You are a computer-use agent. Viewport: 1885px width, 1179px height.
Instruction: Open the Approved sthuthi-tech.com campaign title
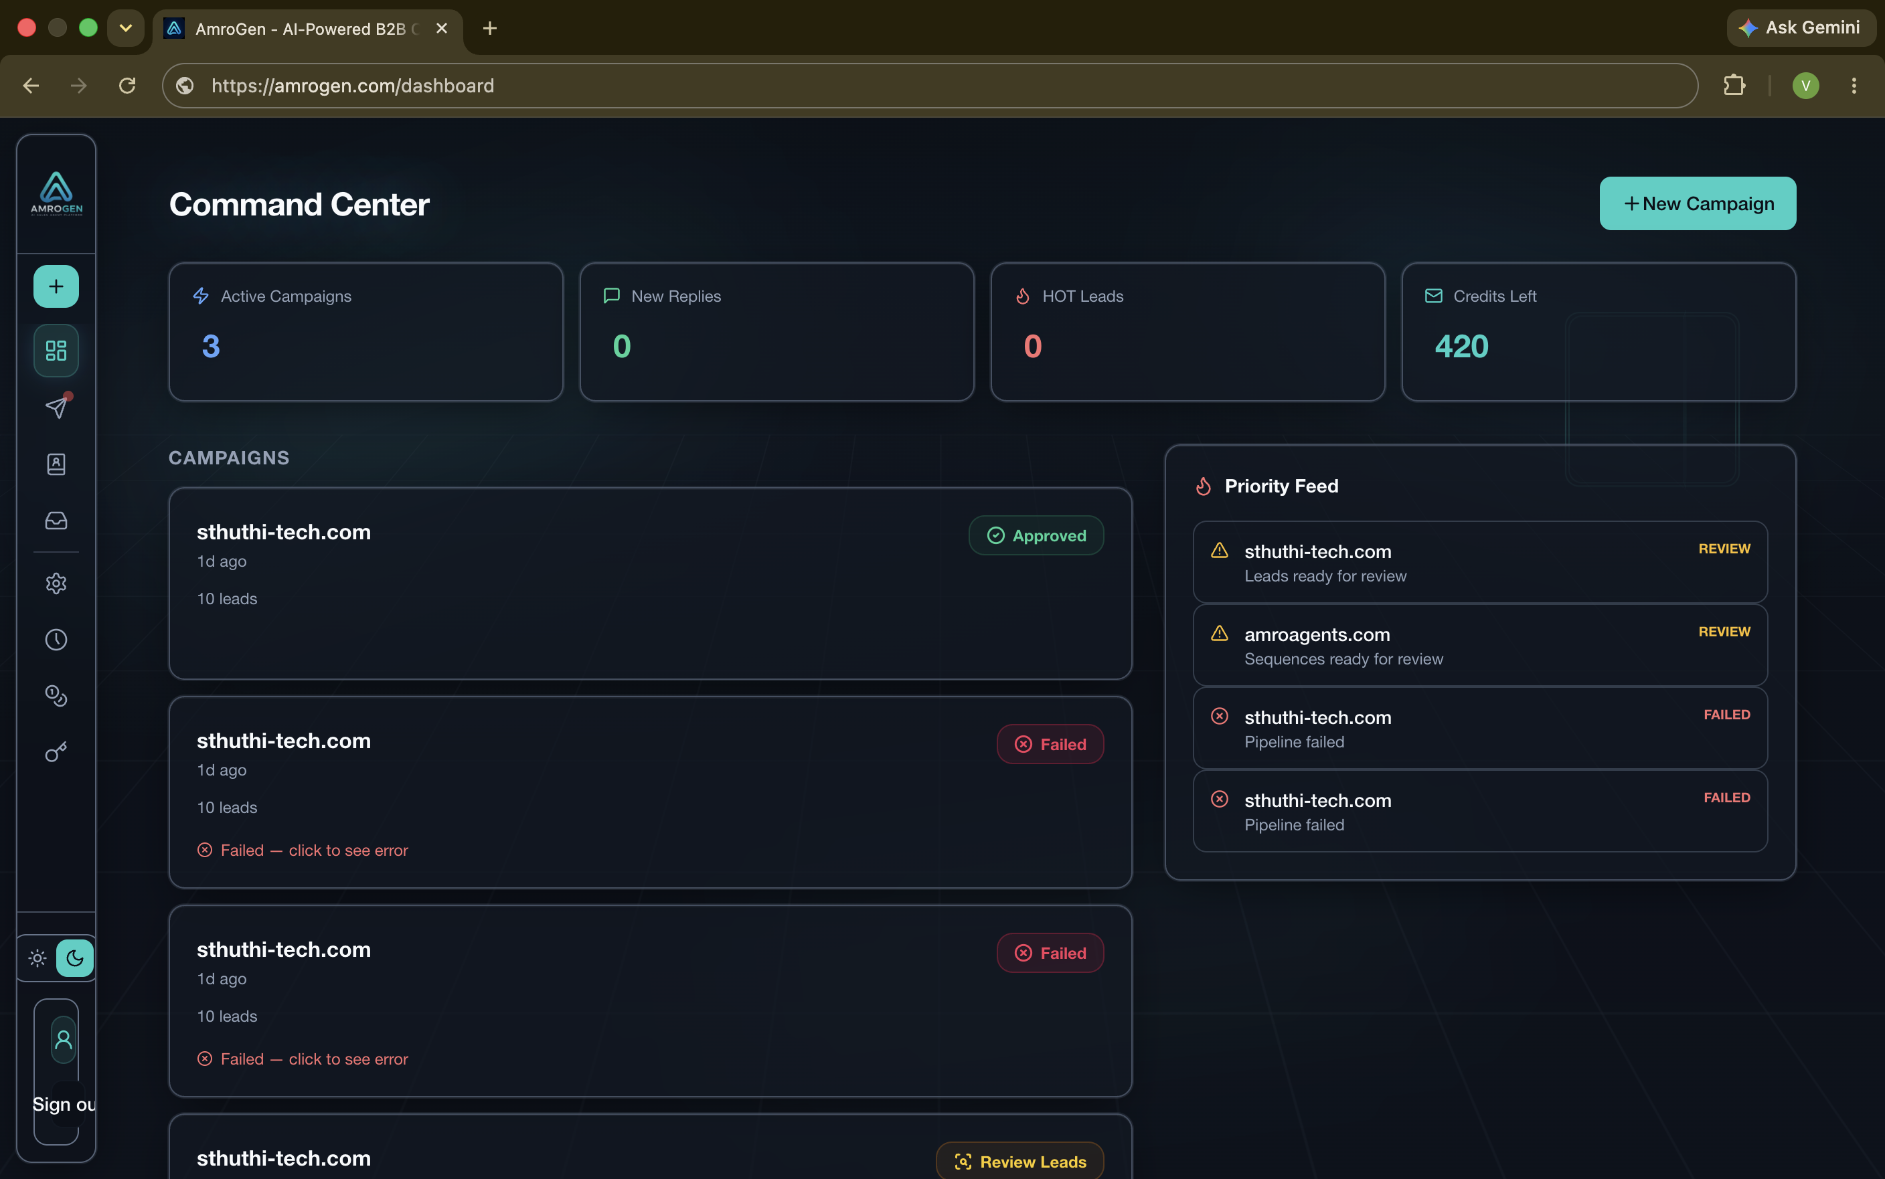tap(284, 532)
